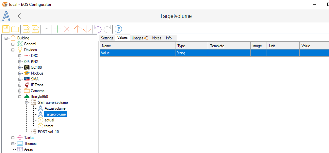Image resolution: width=329 pixels, height=153 pixels.
Task: Click the Save floppy disk icon
Action: click(6, 29)
